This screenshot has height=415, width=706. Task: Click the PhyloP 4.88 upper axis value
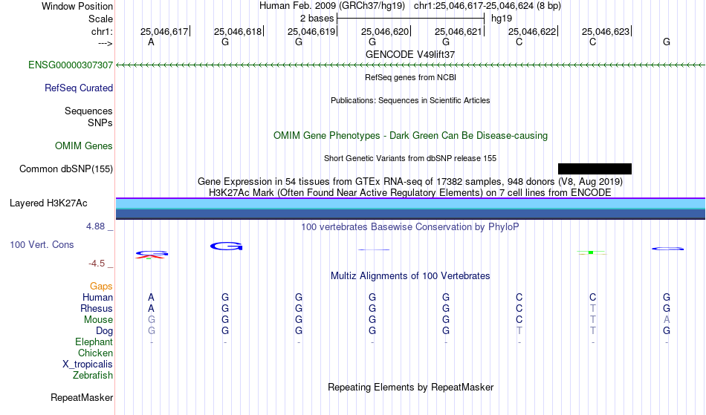click(95, 226)
